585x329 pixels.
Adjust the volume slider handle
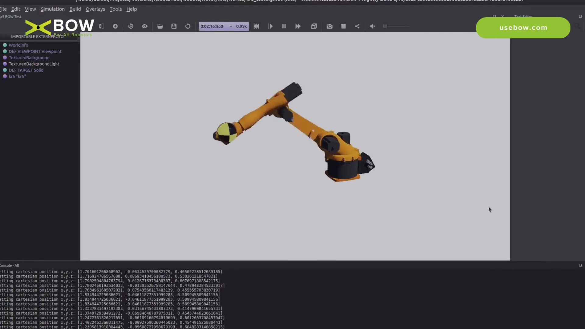(385, 27)
